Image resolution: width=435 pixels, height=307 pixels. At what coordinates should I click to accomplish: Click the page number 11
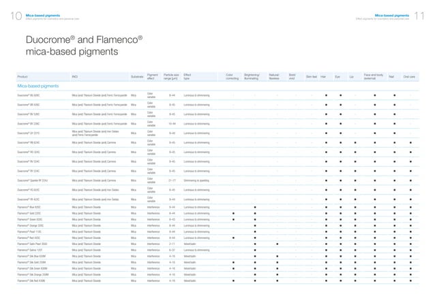click(x=419, y=16)
